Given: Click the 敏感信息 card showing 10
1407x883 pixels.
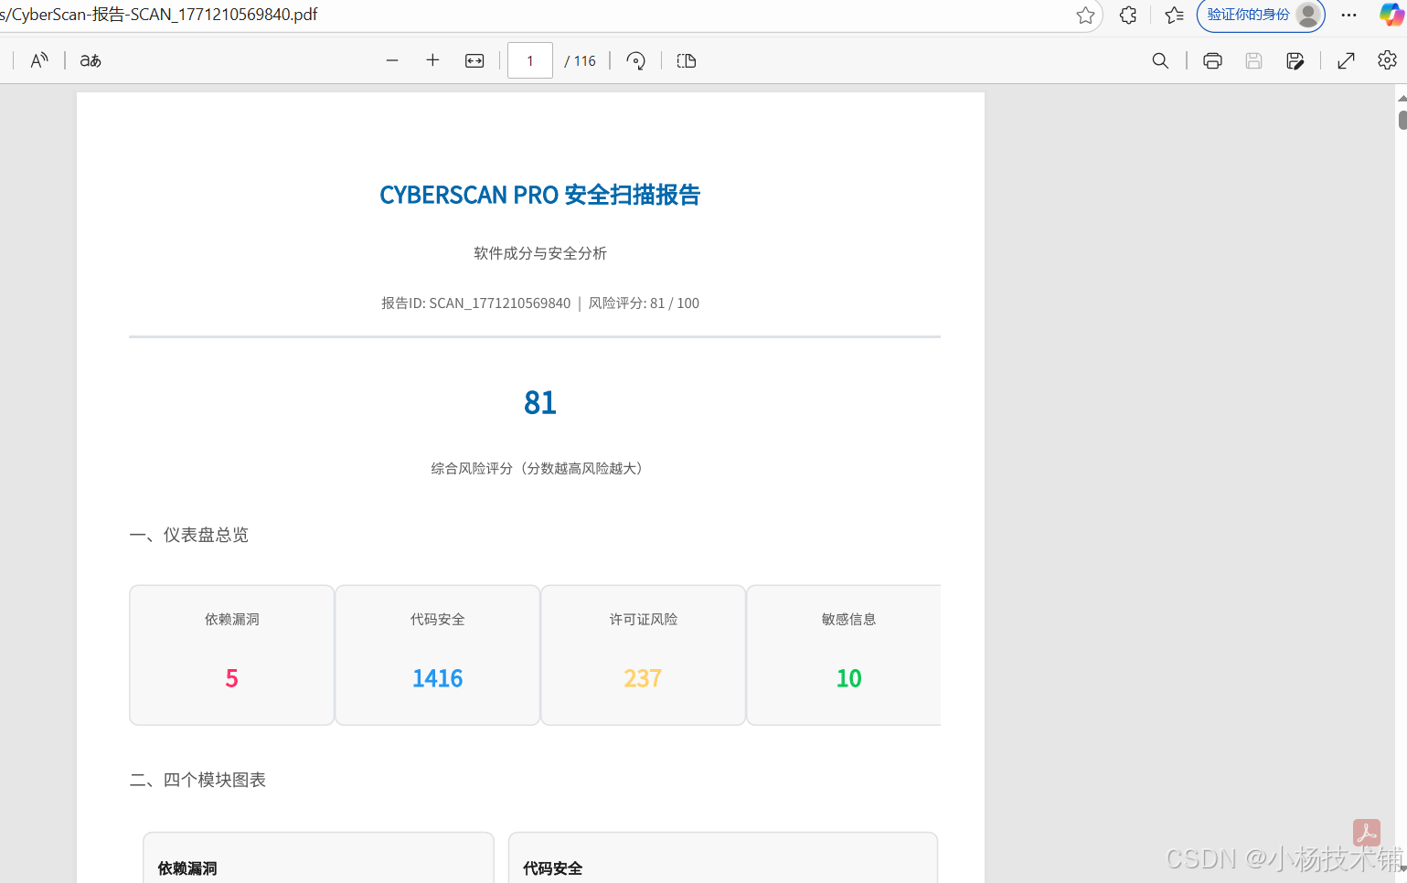Looking at the screenshot, I should coord(844,654).
